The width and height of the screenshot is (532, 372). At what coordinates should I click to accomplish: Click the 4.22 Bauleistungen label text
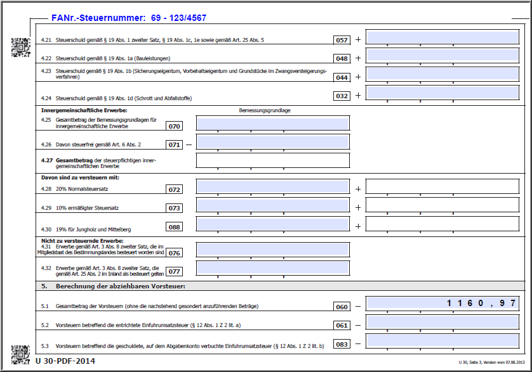[105, 58]
